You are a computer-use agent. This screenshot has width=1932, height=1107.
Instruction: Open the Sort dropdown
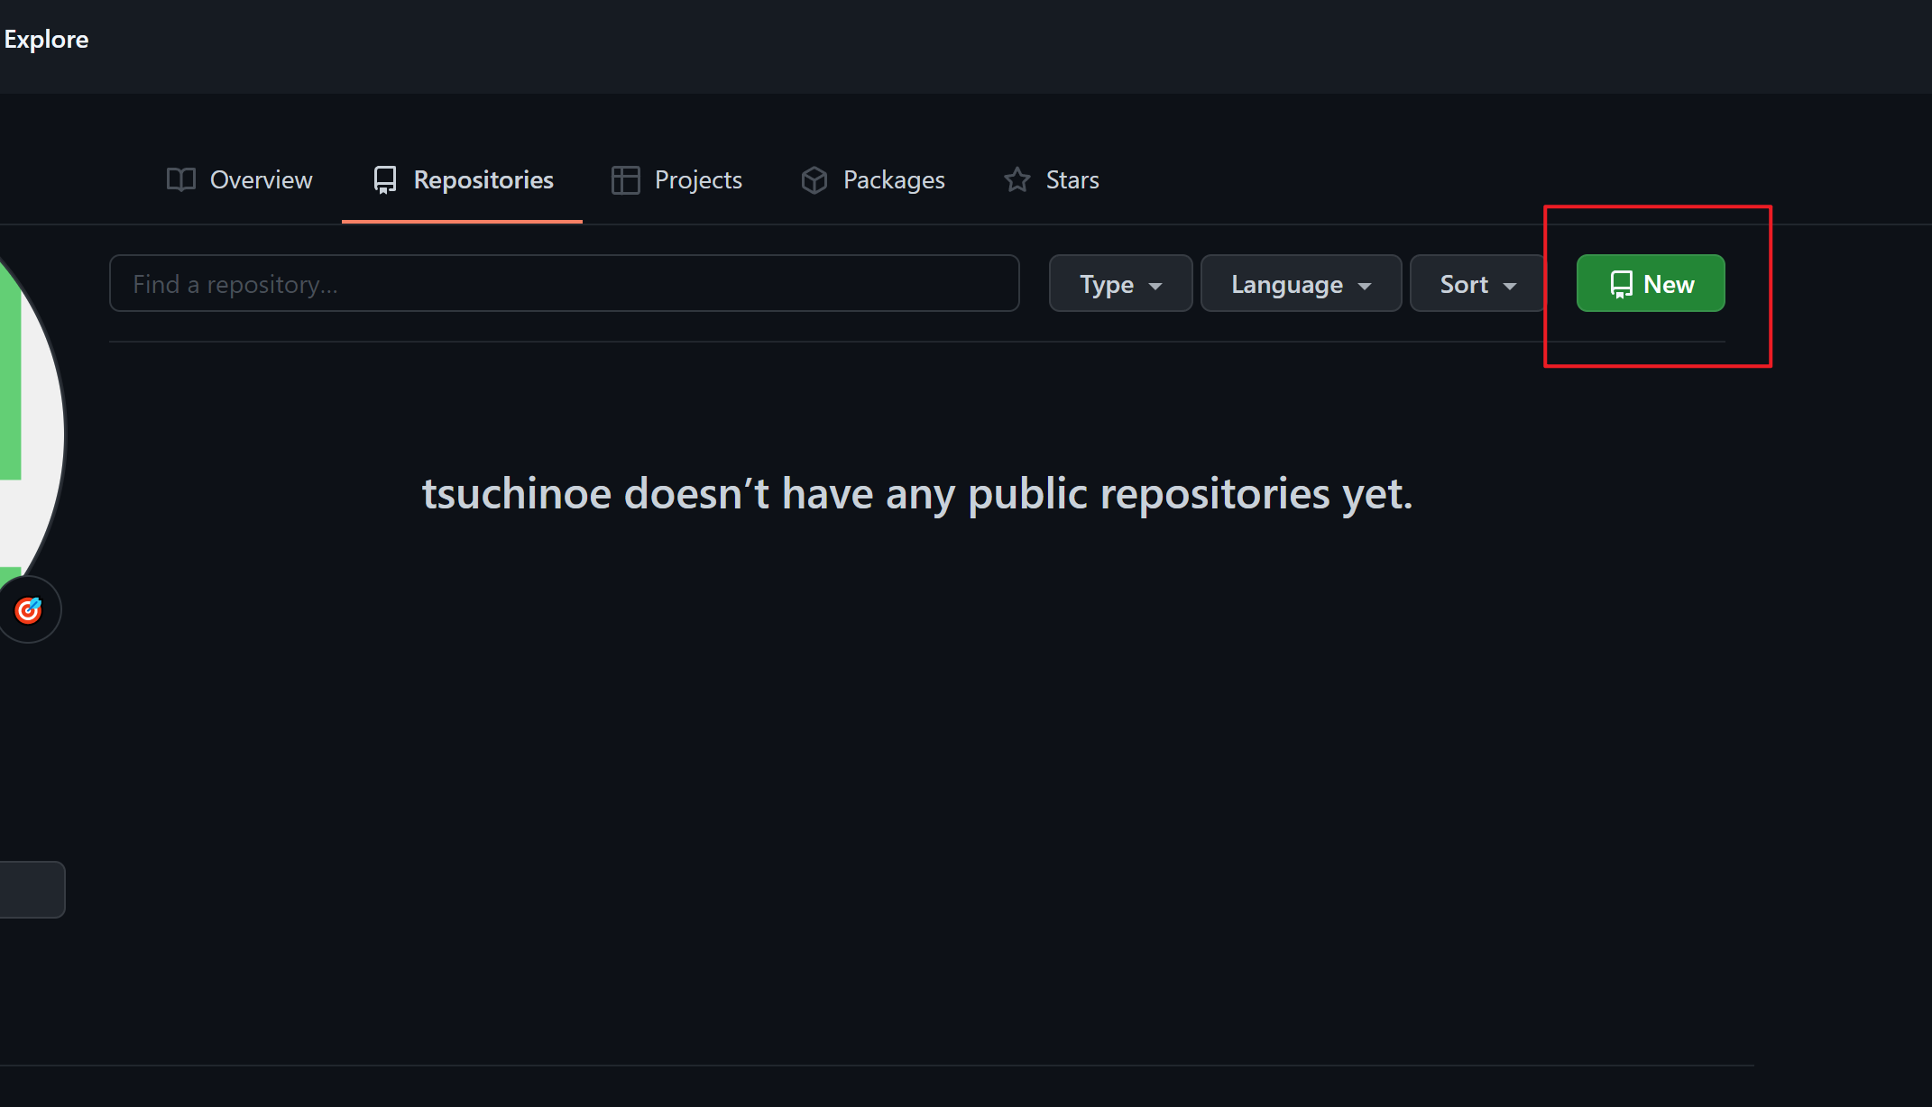[1477, 283]
